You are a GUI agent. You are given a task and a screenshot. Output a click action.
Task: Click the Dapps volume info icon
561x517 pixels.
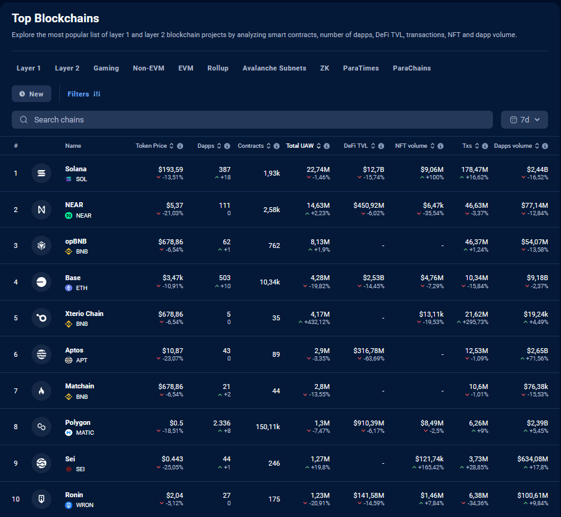coord(545,146)
